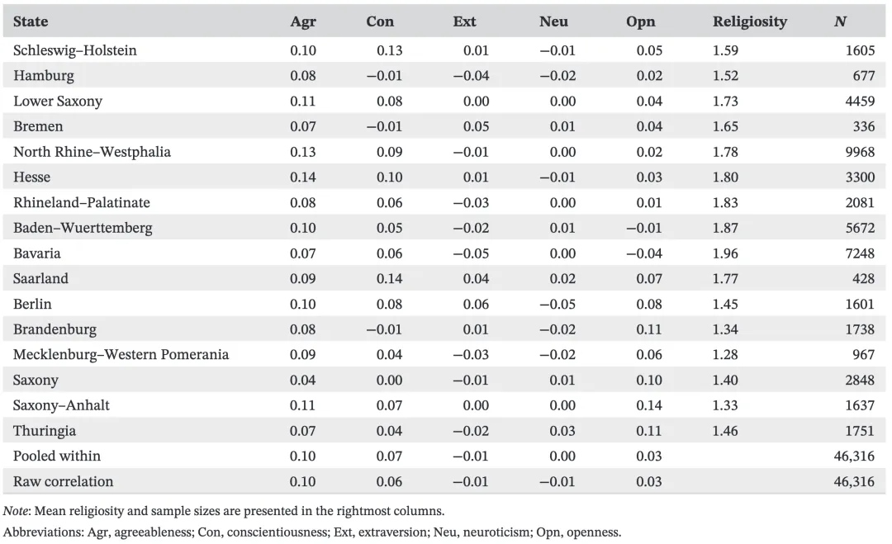Click Bavaria's religiosity value 1.96
892x544 pixels.
pos(726,253)
